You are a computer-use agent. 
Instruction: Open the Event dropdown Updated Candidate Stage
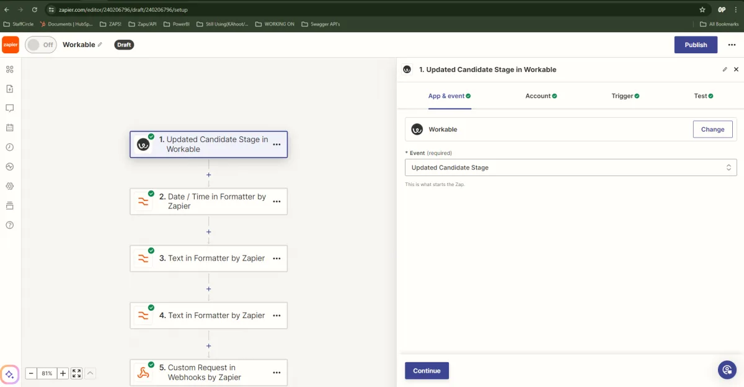click(570, 167)
